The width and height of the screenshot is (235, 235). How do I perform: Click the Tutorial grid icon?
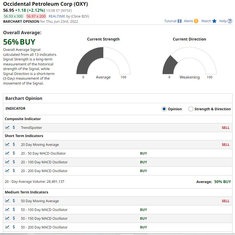(179, 21)
